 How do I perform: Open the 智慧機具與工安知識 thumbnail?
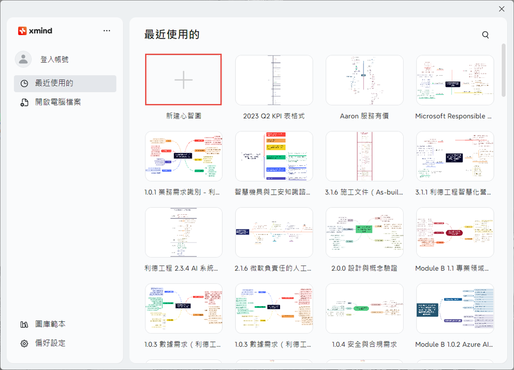[x=274, y=156]
